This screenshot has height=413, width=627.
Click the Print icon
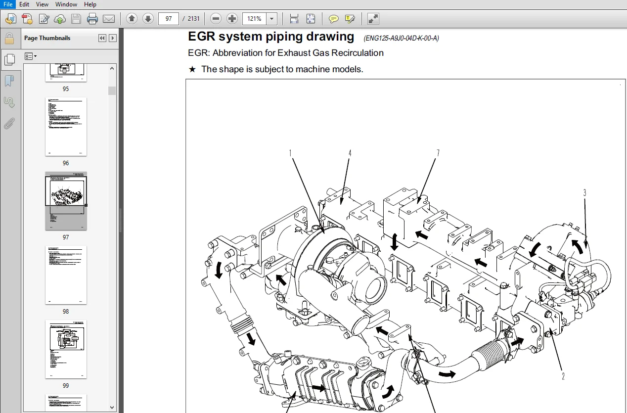coord(92,19)
